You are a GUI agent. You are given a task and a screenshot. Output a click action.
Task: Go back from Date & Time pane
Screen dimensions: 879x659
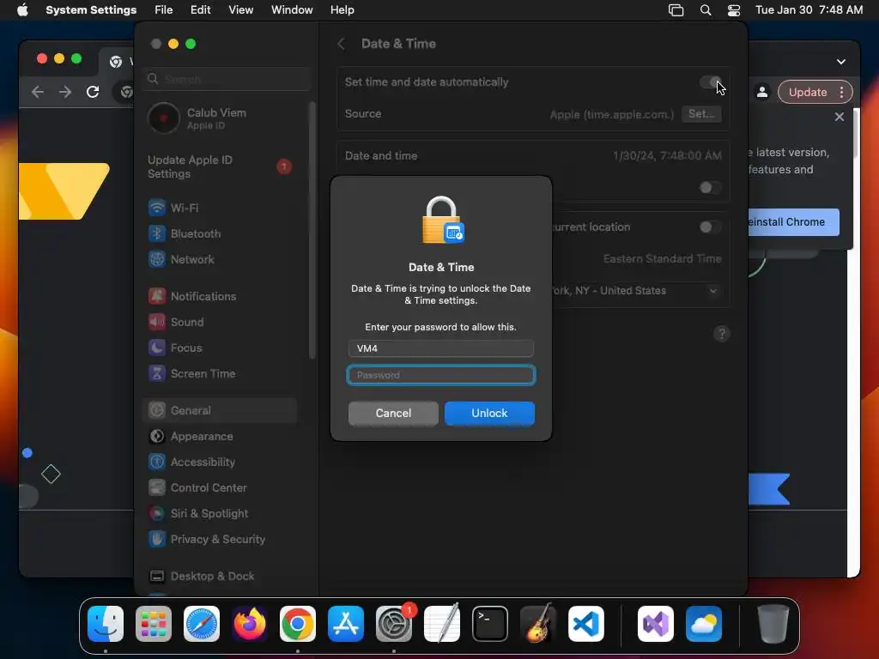click(341, 44)
